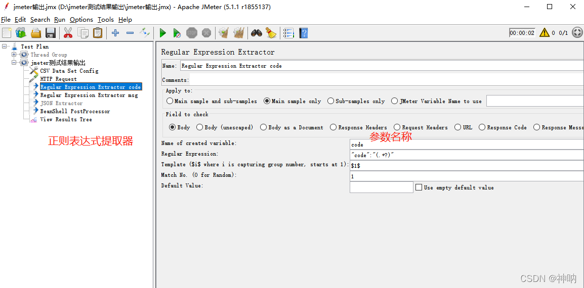Open the Help menu
The height and width of the screenshot is (288, 584).
coord(125,19)
